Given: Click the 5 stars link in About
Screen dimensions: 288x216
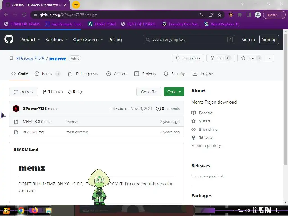Looking at the screenshot, I should click(x=201, y=121).
